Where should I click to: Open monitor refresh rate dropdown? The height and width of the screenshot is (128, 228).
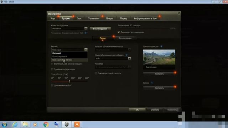(x=113, y=50)
